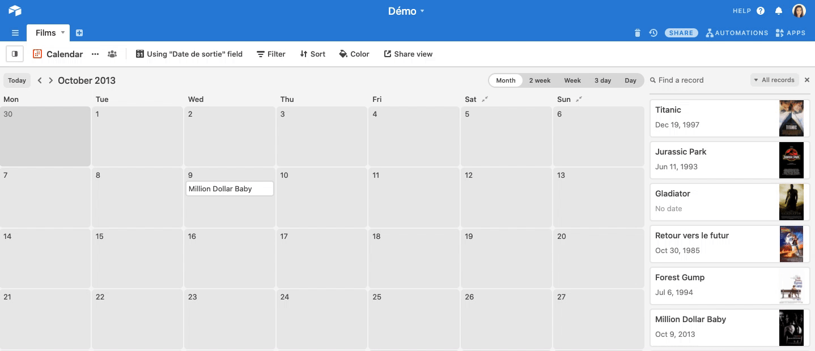Open the All records dropdown

[774, 80]
